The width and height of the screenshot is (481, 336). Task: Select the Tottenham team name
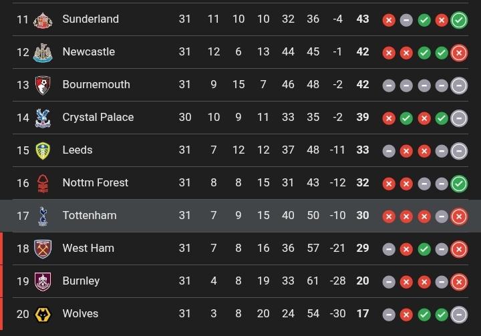[x=89, y=215]
